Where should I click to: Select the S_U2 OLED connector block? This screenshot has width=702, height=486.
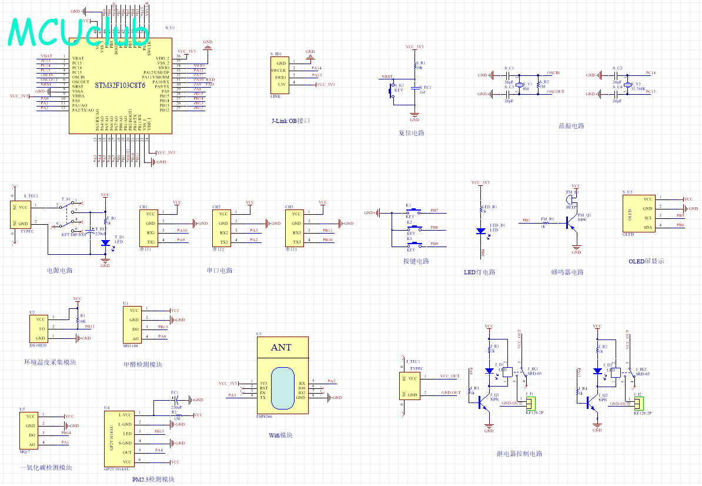[639, 213]
